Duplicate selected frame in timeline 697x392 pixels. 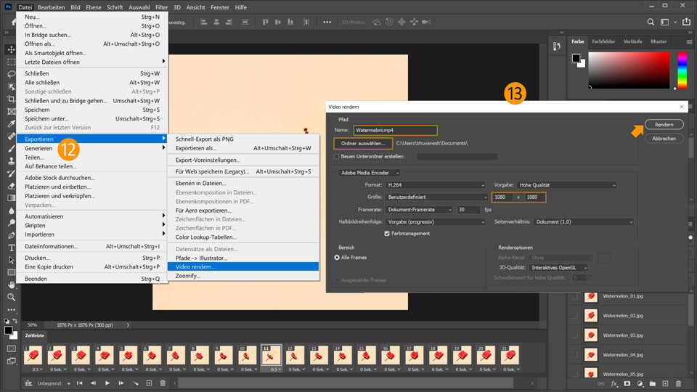(x=149, y=383)
